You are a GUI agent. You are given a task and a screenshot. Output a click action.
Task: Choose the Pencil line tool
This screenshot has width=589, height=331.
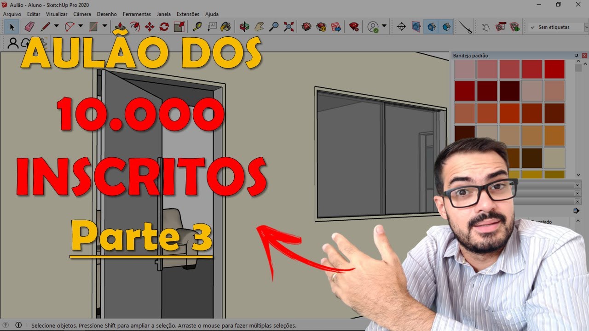pos(45,27)
